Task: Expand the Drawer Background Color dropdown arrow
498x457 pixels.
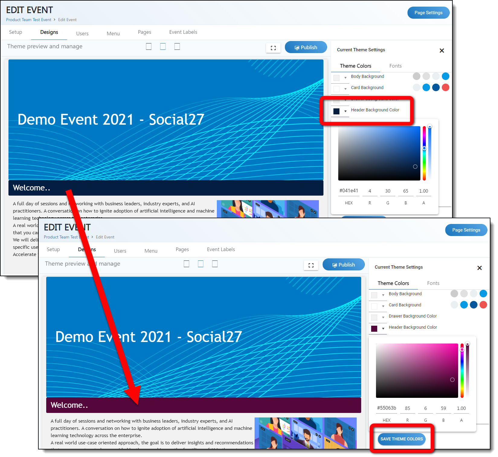Action: [x=383, y=317]
